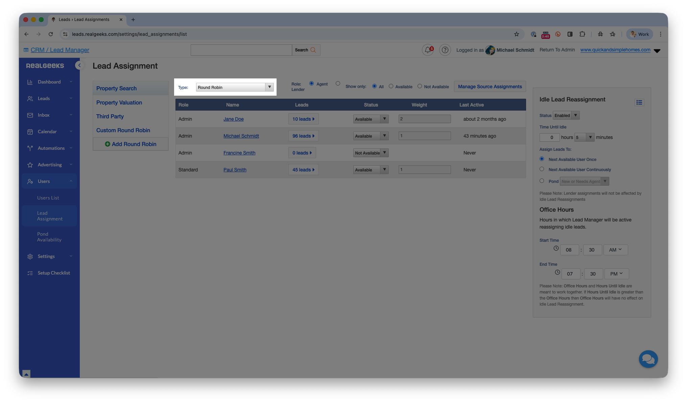
Task: Open the Idle Status Enabled dropdown
Action: pyautogui.click(x=566, y=115)
